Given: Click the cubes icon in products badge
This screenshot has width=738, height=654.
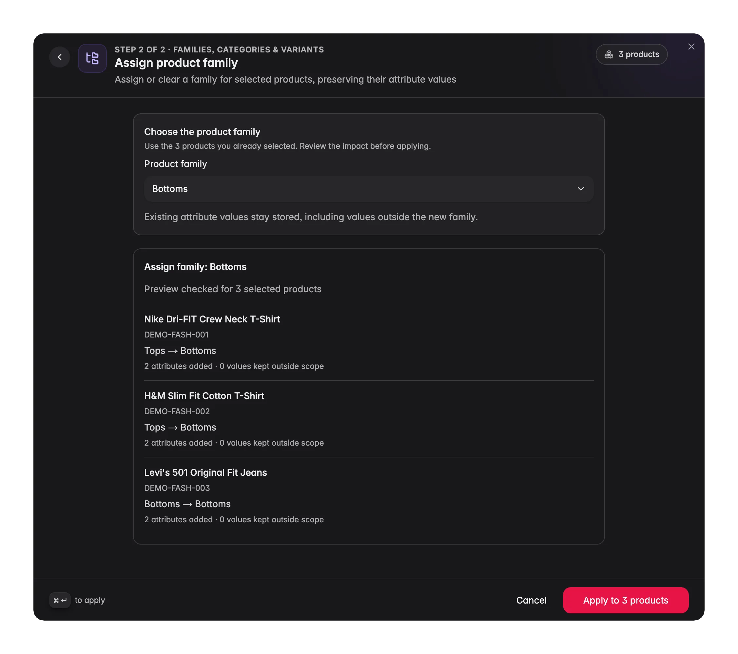Looking at the screenshot, I should 609,54.
